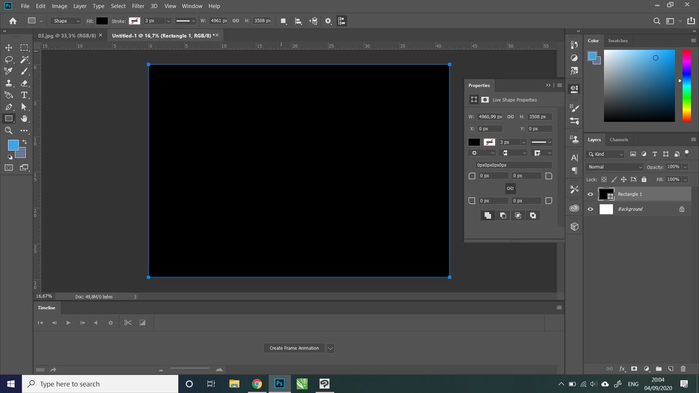Expand the Create Frame Animation options arrow
Image resolution: width=699 pixels, height=393 pixels.
pos(330,348)
